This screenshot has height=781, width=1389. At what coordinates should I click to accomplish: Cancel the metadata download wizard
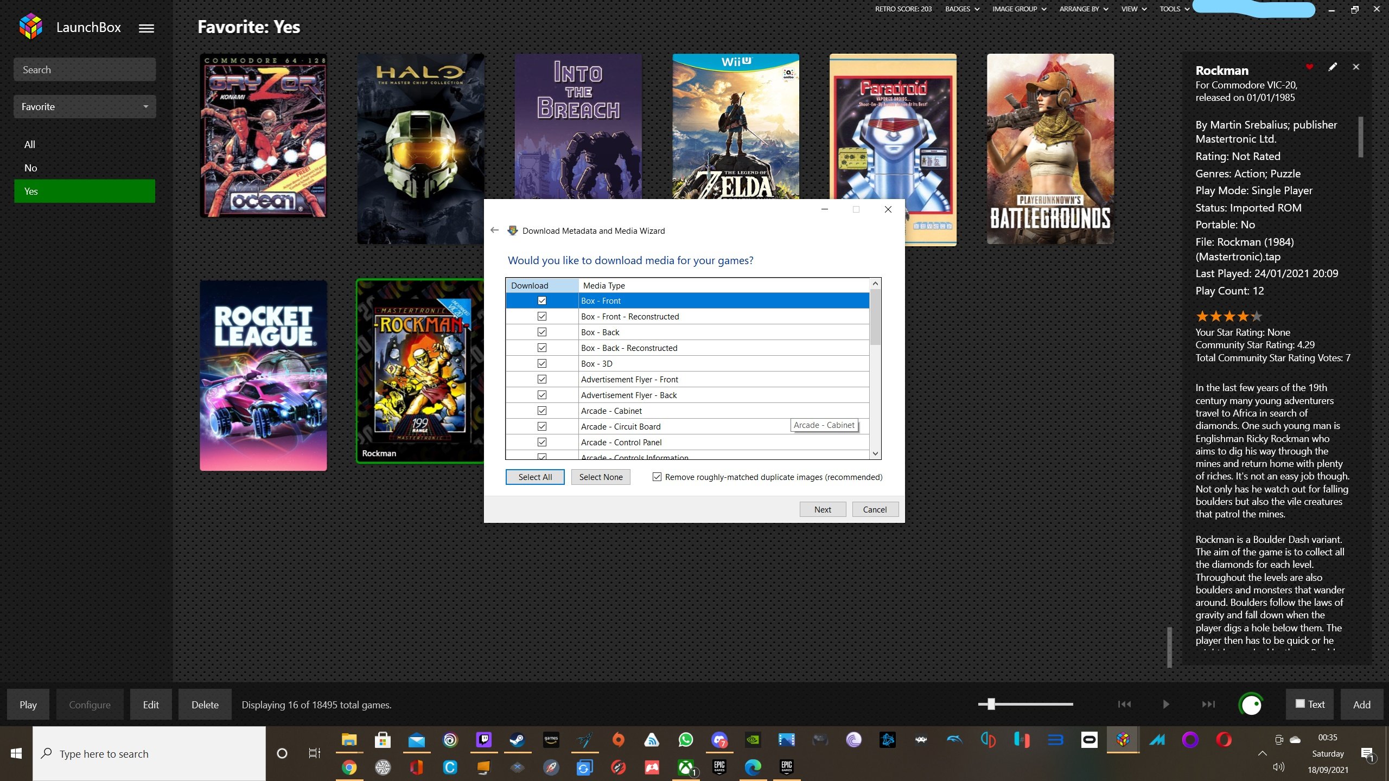pyautogui.click(x=875, y=509)
